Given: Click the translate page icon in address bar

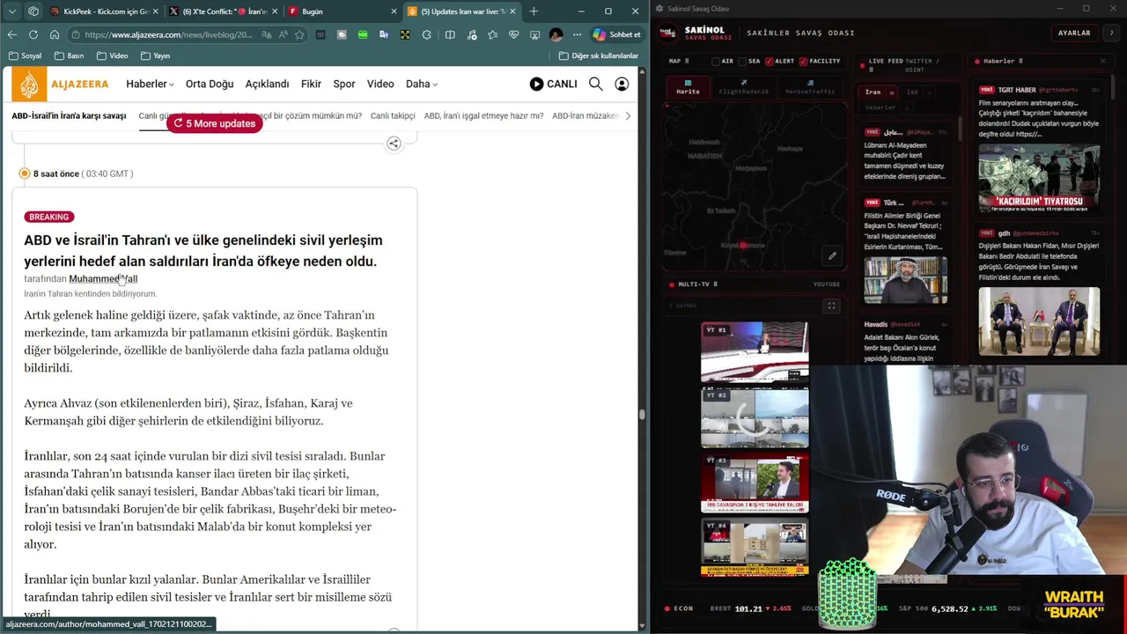Looking at the screenshot, I should click(x=266, y=34).
